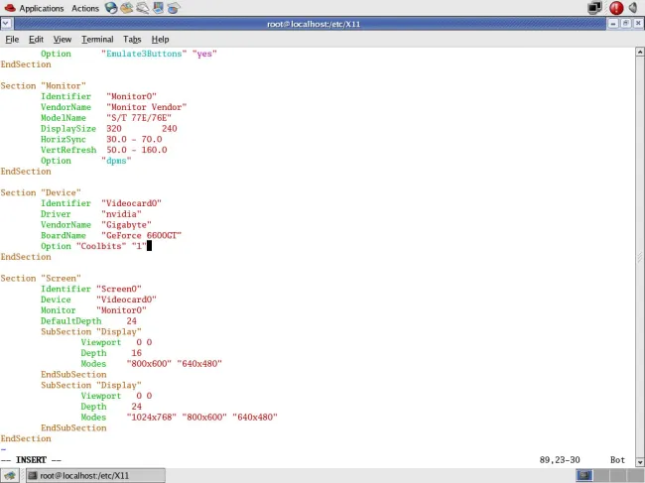The image size is (645, 483).
Task: Launch the email client envelope icon
Action: [x=127, y=8]
